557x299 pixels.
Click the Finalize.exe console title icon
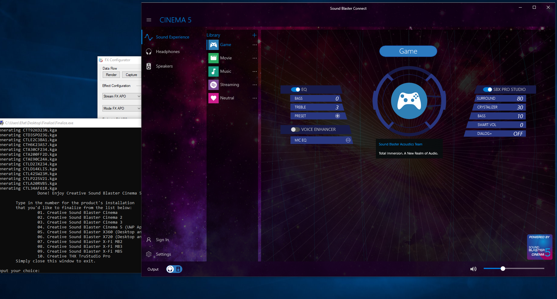coord(2,123)
